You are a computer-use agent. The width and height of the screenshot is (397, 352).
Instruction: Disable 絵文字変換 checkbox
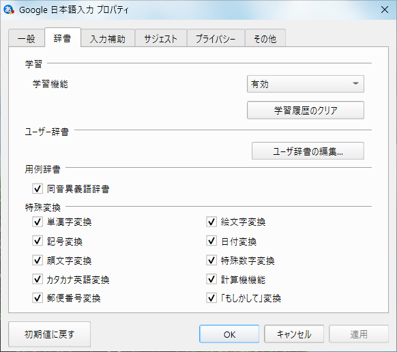[211, 222]
